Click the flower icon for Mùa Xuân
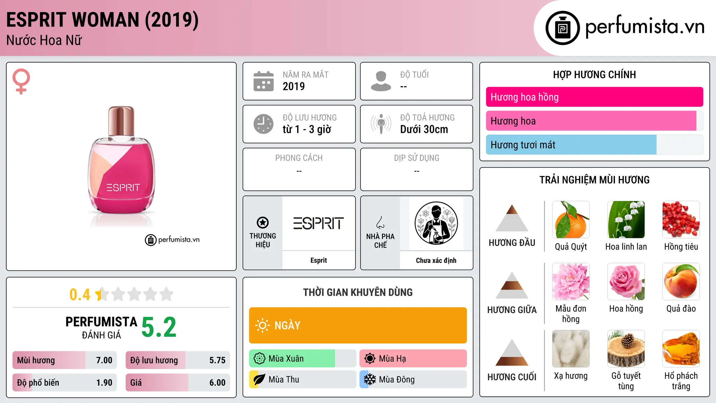 259,359
